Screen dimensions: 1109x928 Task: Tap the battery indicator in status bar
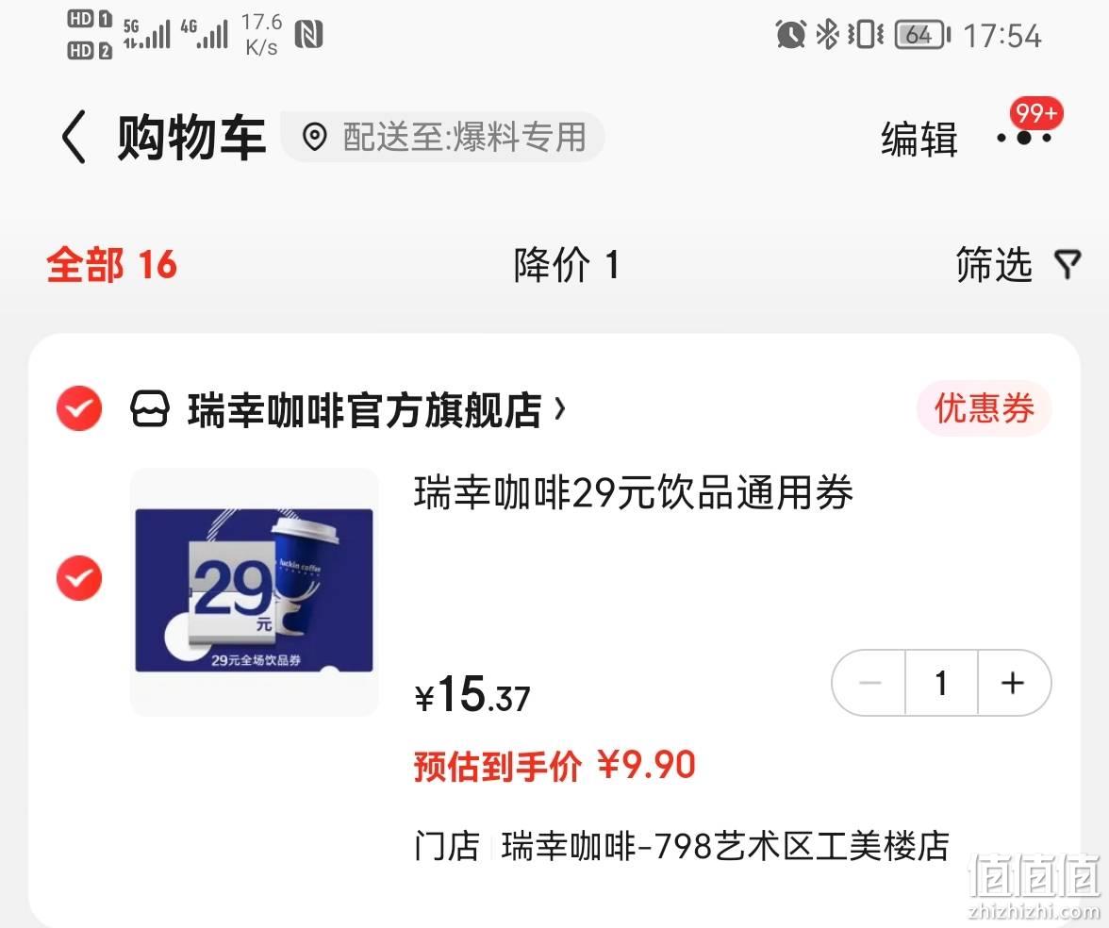922,35
